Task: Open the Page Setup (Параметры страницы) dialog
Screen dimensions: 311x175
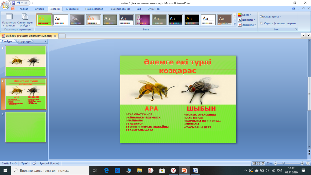Action: (9, 20)
